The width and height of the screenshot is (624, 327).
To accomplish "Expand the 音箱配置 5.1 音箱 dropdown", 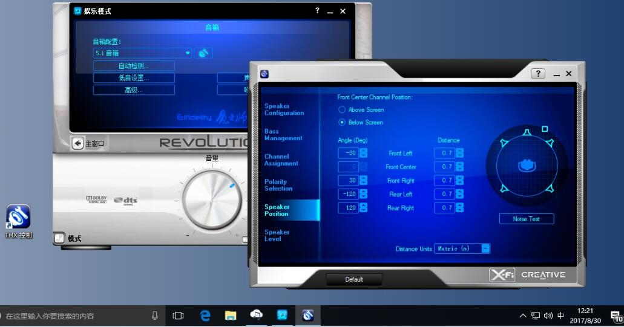I will (x=188, y=53).
